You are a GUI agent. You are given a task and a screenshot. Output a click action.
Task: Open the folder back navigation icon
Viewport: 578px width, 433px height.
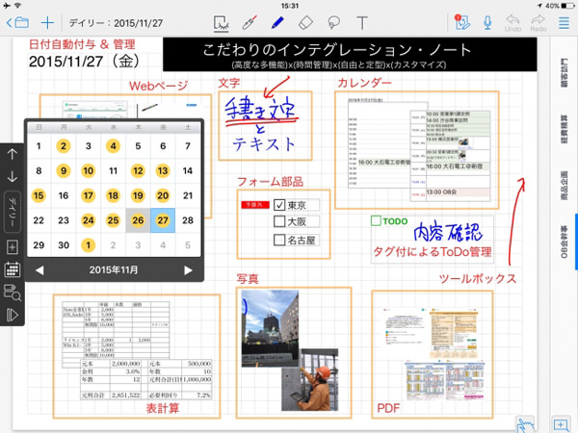[17, 21]
